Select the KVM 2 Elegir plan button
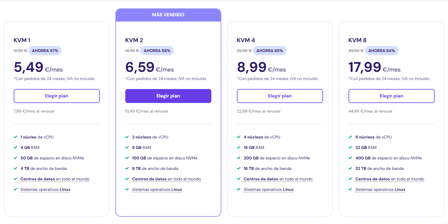 (x=168, y=96)
